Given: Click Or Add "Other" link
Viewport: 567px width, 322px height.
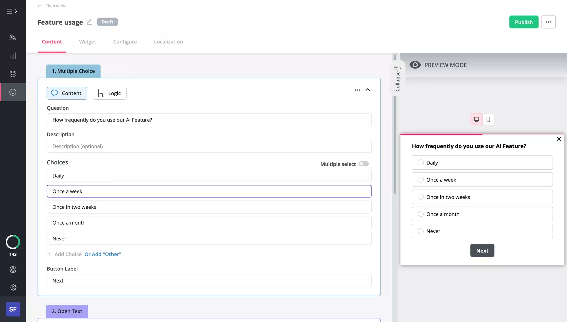Looking at the screenshot, I should coord(103,254).
